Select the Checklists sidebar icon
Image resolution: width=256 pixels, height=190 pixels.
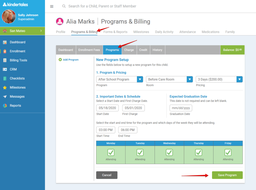point(17,78)
